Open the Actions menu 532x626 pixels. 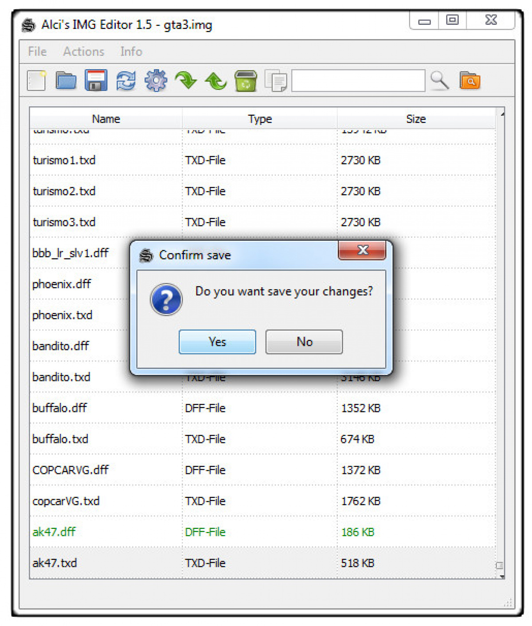[x=84, y=51]
